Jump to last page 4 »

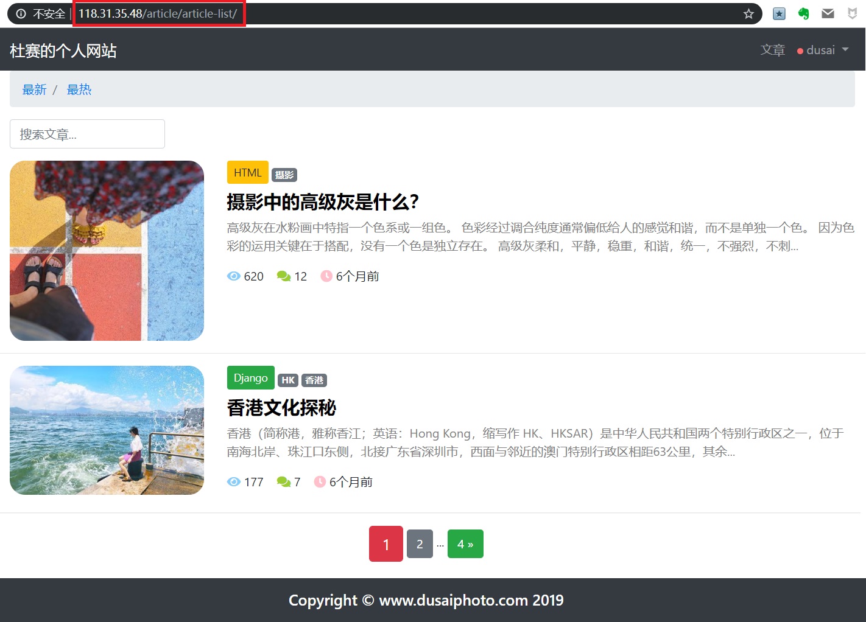pyautogui.click(x=465, y=544)
